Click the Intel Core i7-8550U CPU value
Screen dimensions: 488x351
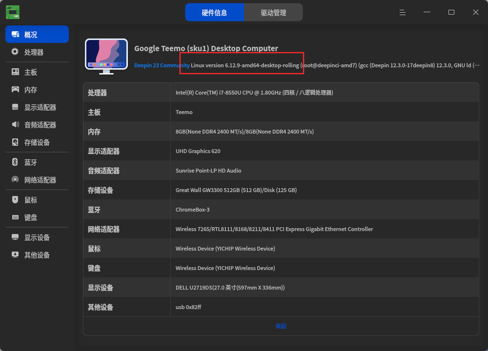click(254, 93)
